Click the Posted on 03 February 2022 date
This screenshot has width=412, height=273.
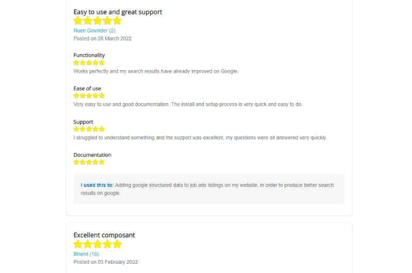tap(106, 262)
